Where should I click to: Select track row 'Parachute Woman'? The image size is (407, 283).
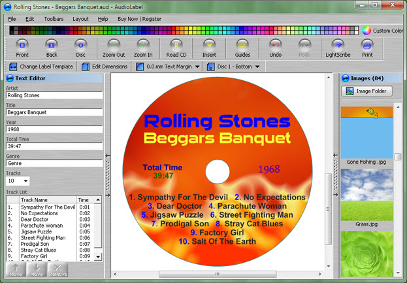(x=50, y=226)
